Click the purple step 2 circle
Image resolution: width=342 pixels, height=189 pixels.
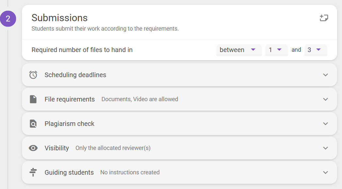point(8,19)
